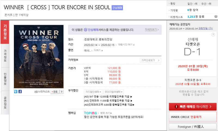Open the 관람전일 17시 link

(x=205, y=28)
